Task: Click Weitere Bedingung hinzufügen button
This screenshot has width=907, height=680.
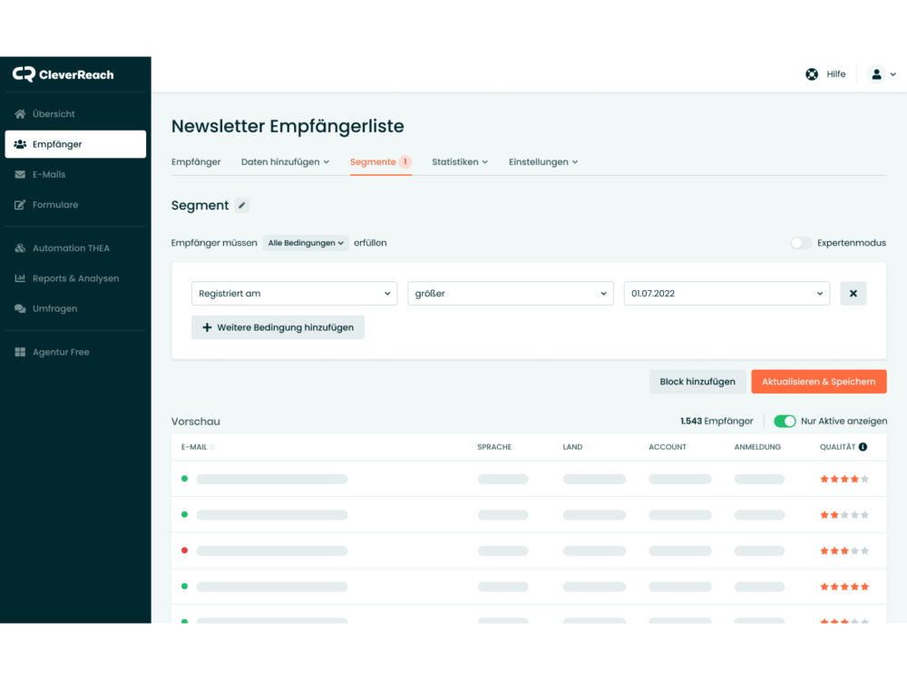Action: 278,327
